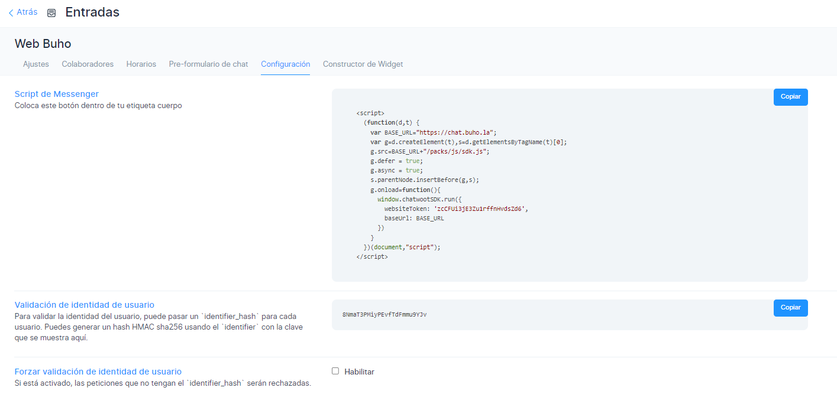
Task: Click the Habilitar checkbox label text
Action: [359, 372]
